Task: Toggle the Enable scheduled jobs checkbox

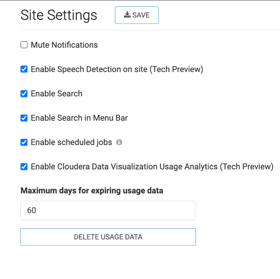Action: tap(24, 142)
